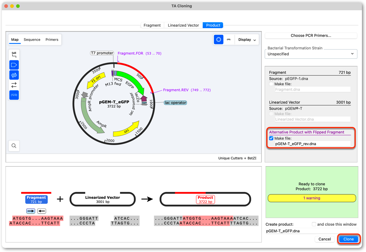View the 1 warning message
The height and width of the screenshot is (252, 366).
pyautogui.click(x=312, y=198)
